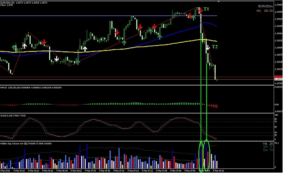Click the red price level tag on axis
285x173 pixels.
(x=278, y=77)
